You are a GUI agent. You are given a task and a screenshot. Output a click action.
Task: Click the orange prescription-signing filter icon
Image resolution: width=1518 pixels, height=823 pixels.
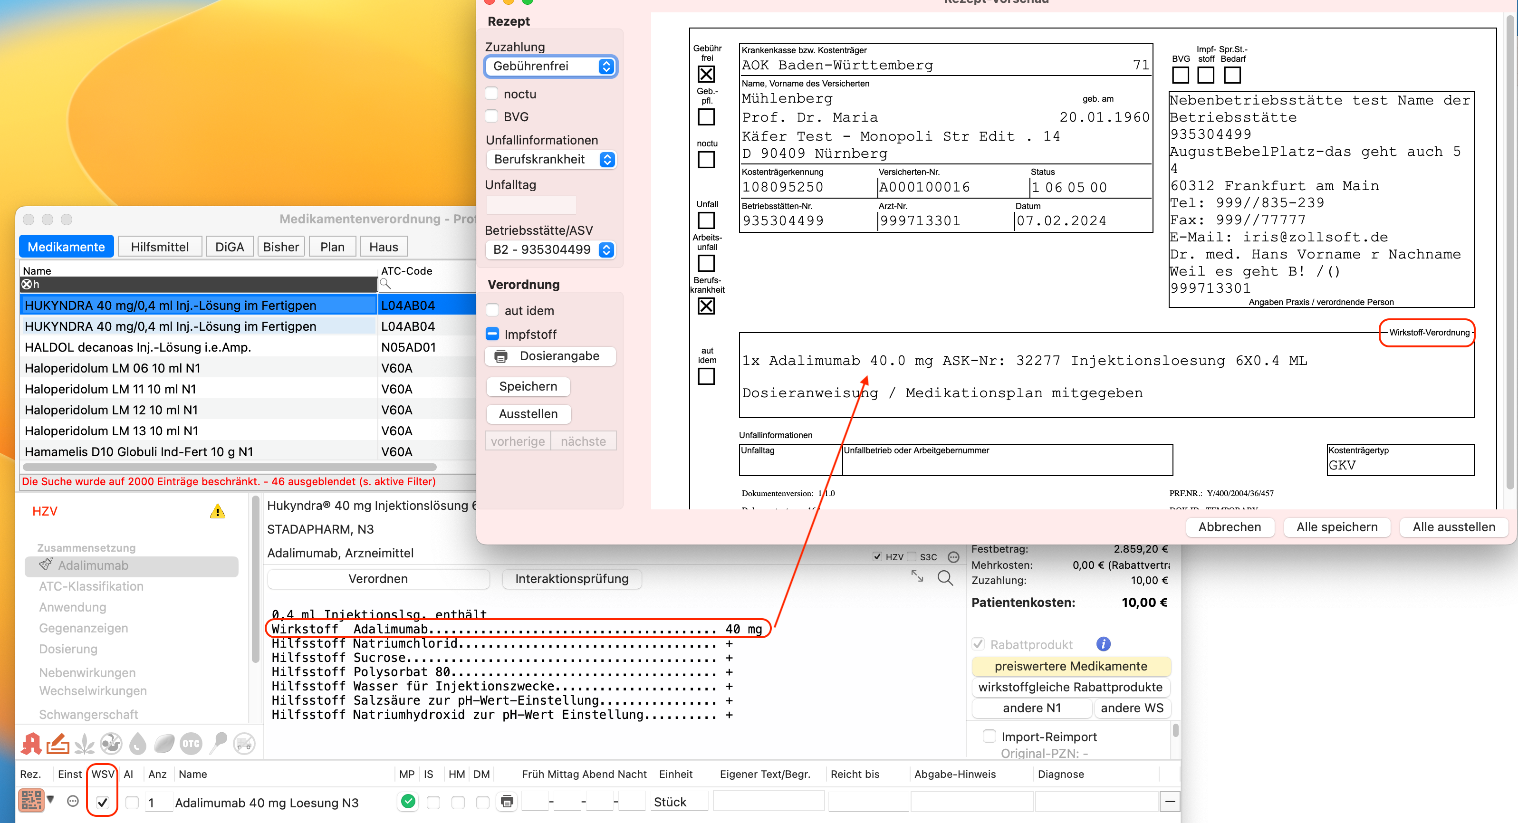point(58,744)
